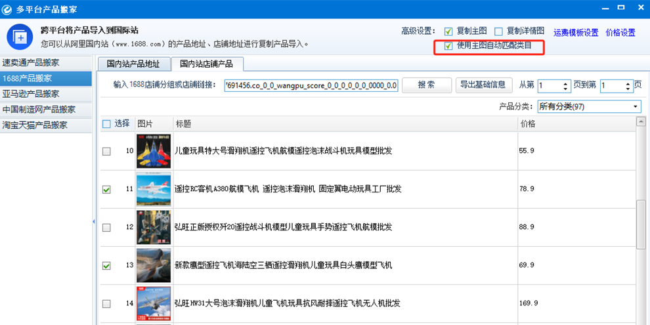The height and width of the screenshot is (325, 650).
Task: Click the product import logo icon
Action: 20,38
